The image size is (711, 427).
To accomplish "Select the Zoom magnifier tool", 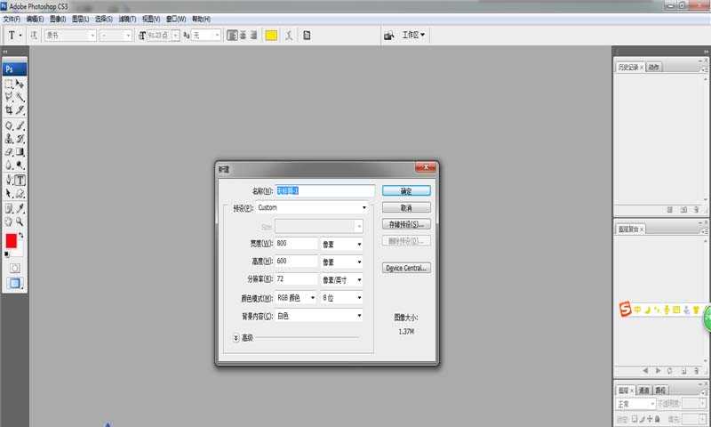I will coord(20,221).
